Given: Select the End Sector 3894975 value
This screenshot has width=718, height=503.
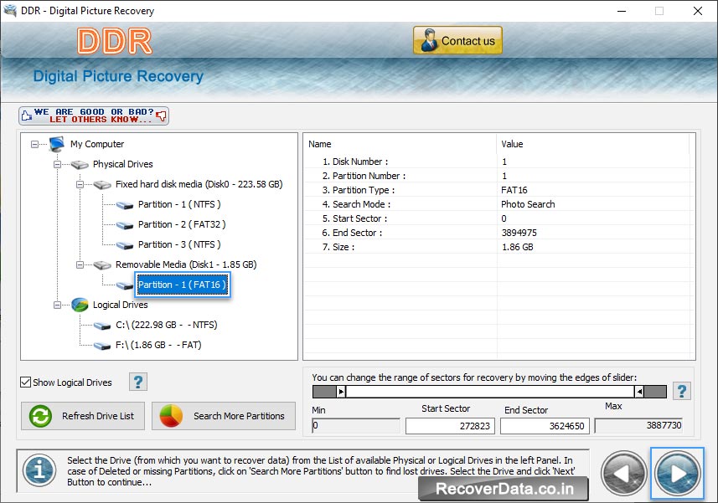Looking at the screenshot, I should [x=519, y=233].
